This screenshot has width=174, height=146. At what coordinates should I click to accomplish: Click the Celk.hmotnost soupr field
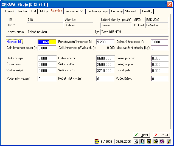click(x=47, y=48)
